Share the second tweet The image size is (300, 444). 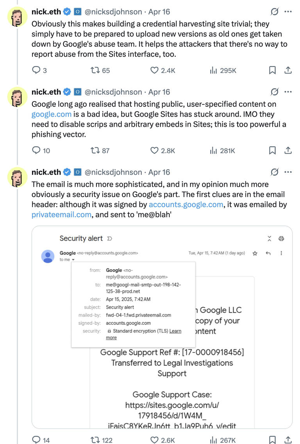coord(288,150)
